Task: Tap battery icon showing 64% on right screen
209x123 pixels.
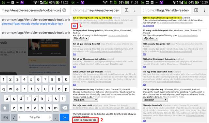Action: 197,2
